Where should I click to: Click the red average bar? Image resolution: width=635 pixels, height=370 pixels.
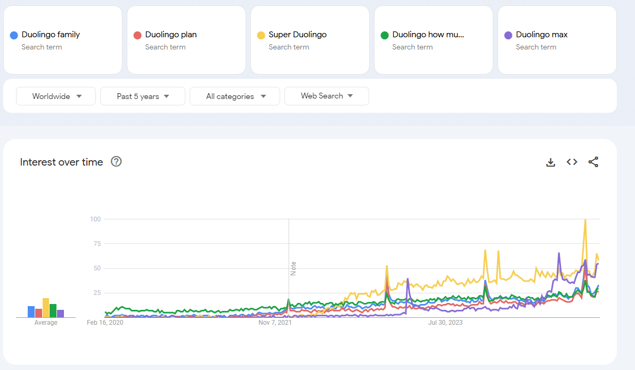[38, 313]
